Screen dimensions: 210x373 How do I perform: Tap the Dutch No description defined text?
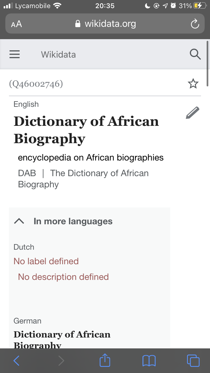[x=63, y=277]
